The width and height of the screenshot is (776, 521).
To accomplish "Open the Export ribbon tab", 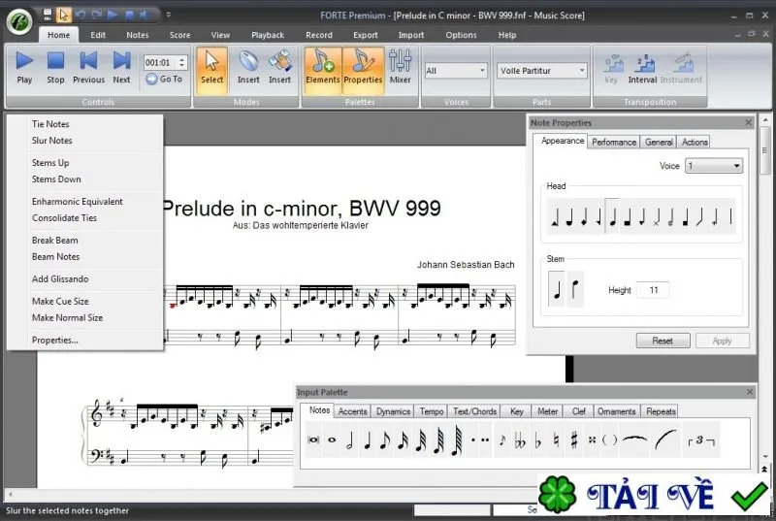I will (366, 35).
